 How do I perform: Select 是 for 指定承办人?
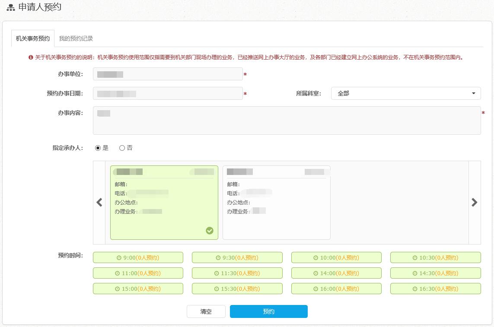pos(98,148)
